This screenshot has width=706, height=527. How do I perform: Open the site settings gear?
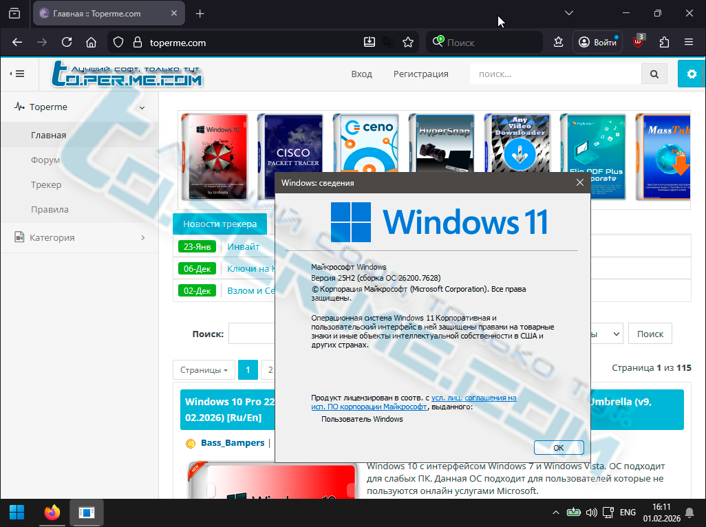pos(692,74)
